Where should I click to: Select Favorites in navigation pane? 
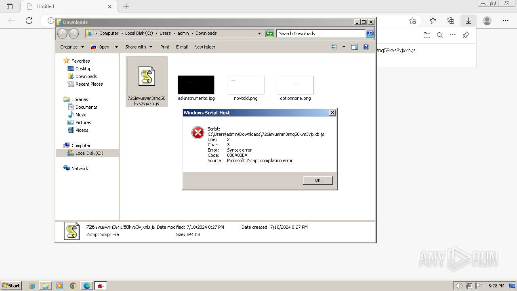click(x=80, y=61)
